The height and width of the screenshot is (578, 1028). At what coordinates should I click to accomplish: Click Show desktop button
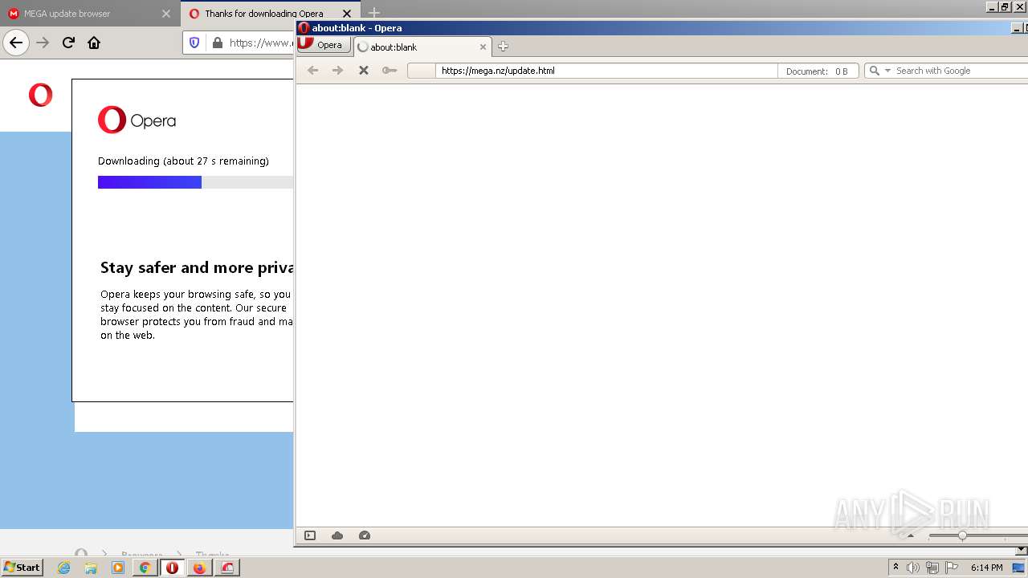[x=1018, y=568]
